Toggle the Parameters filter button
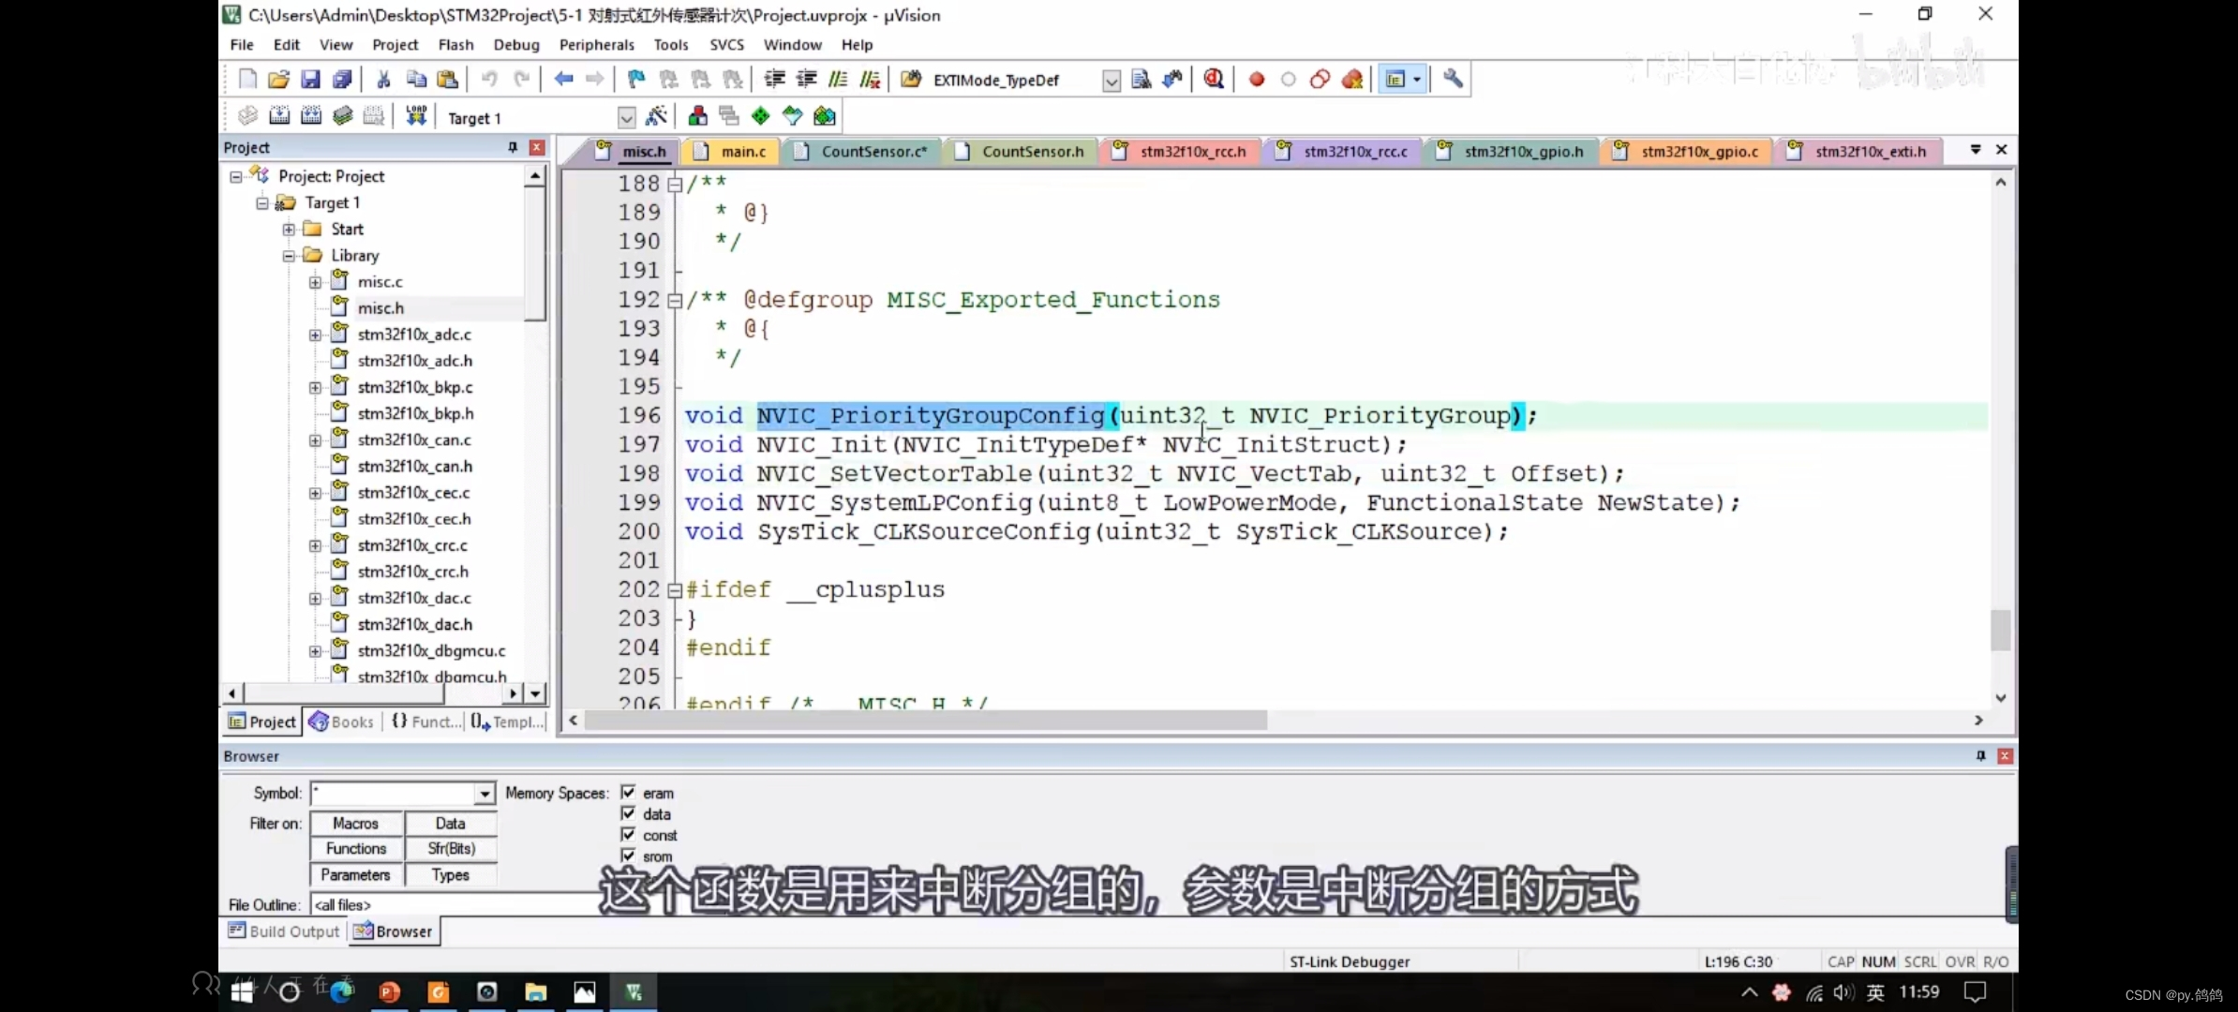The height and width of the screenshot is (1012, 2238). click(x=356, y=874)
